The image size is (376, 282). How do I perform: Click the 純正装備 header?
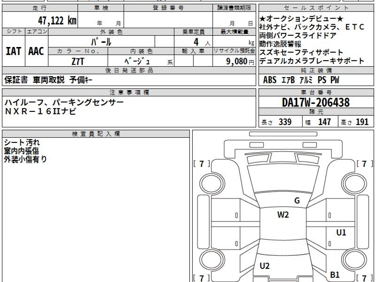point(316,70)
